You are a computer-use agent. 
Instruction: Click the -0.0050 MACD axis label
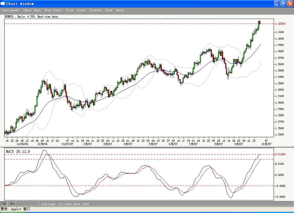click(x=280, y=197)
